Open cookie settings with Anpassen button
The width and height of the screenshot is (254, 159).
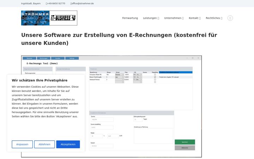(22, 144)
